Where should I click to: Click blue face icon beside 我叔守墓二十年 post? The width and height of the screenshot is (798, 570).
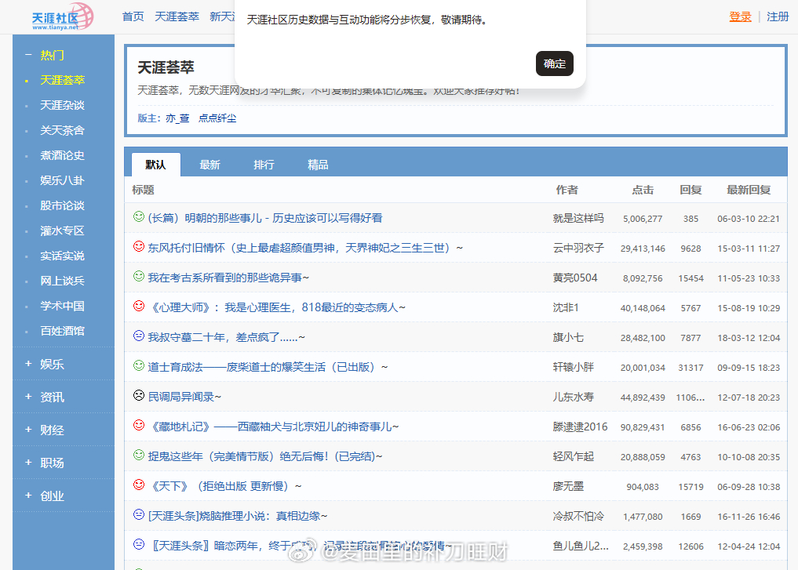tap(139, 336)
